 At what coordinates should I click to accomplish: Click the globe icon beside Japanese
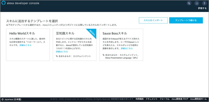(3, 99)
